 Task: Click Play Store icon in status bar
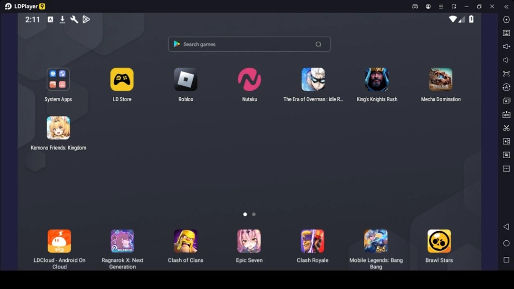[86, 20]
